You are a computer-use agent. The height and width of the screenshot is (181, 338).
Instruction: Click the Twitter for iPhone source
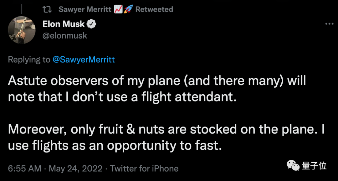pyautogui.click(x=144, y=168)
